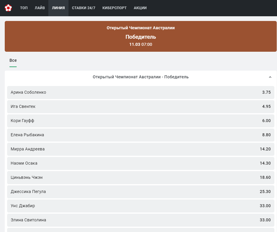Bet on Арина Соболенко at 3.75
Screen dimensions: 277x232
point(141,93)
